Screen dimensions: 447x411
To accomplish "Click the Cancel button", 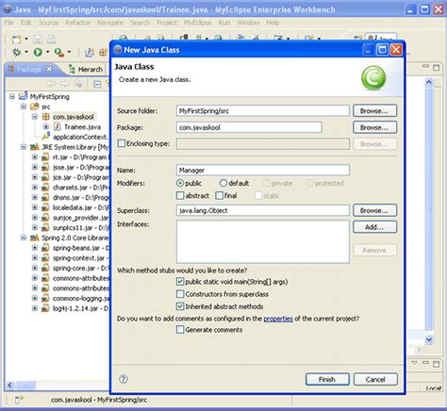I will pos(375,379).
